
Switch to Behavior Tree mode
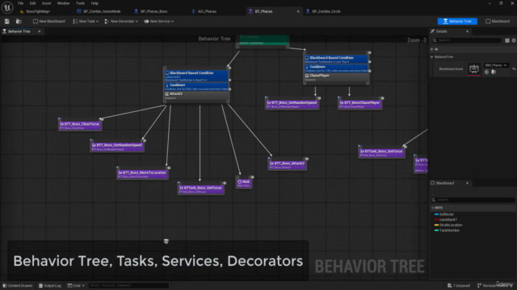[x=457, y=22]
